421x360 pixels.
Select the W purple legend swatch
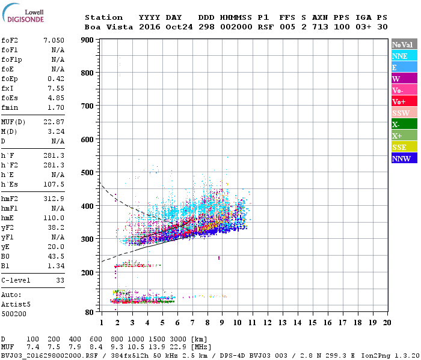[404, 79]
